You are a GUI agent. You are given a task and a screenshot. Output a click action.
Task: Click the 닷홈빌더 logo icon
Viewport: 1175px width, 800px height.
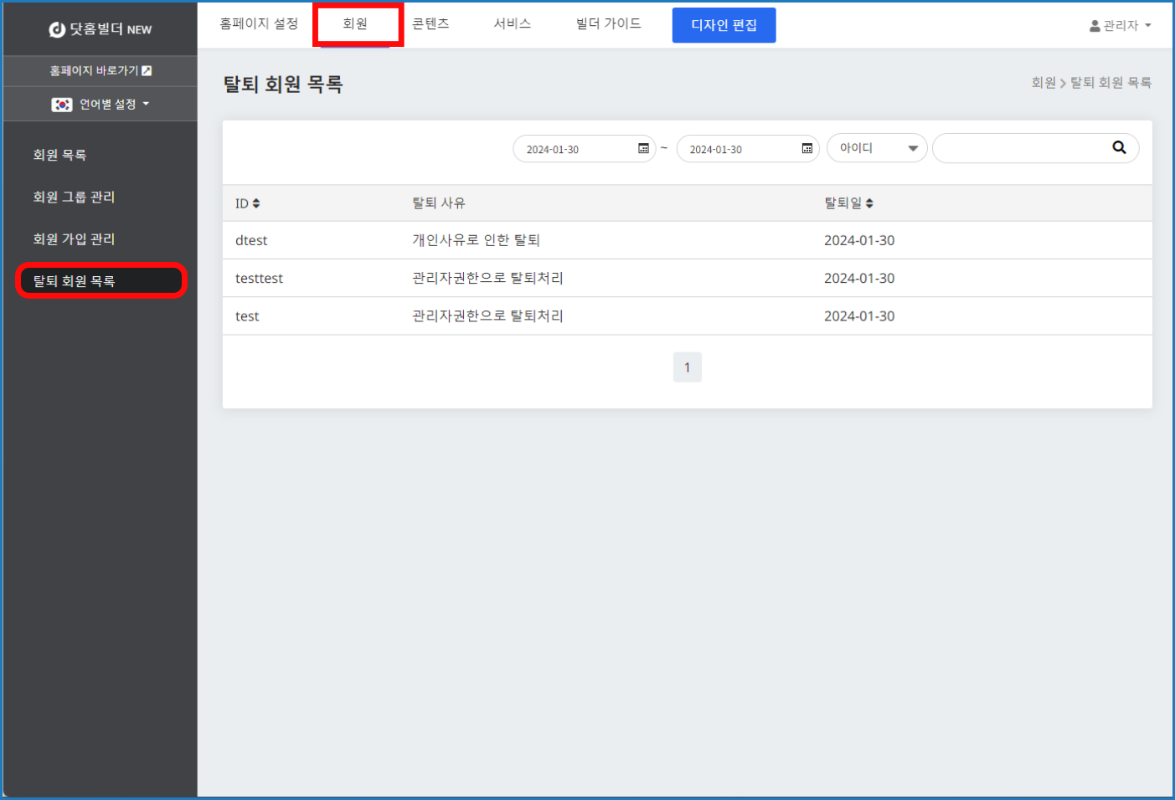57,30
